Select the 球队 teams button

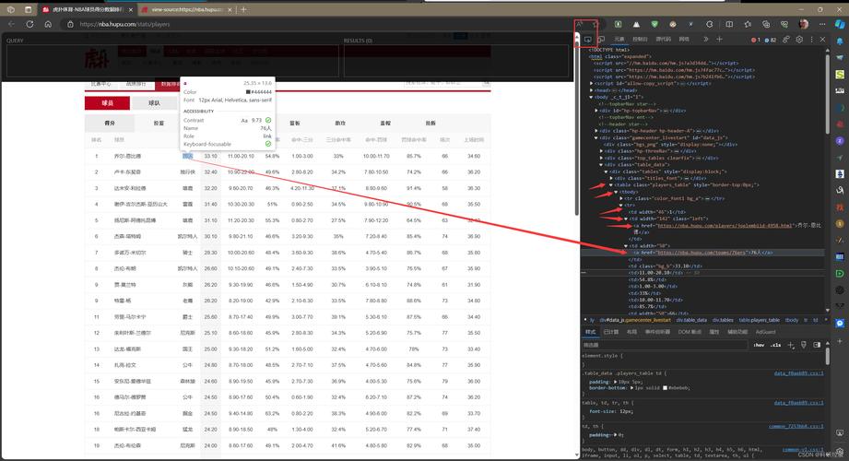click(x=154, y=103)
